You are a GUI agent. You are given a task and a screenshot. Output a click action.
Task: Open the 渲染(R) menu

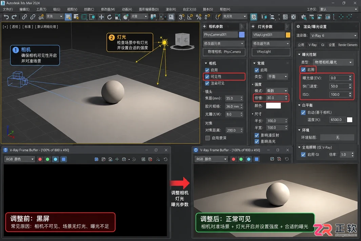point(171,9)
